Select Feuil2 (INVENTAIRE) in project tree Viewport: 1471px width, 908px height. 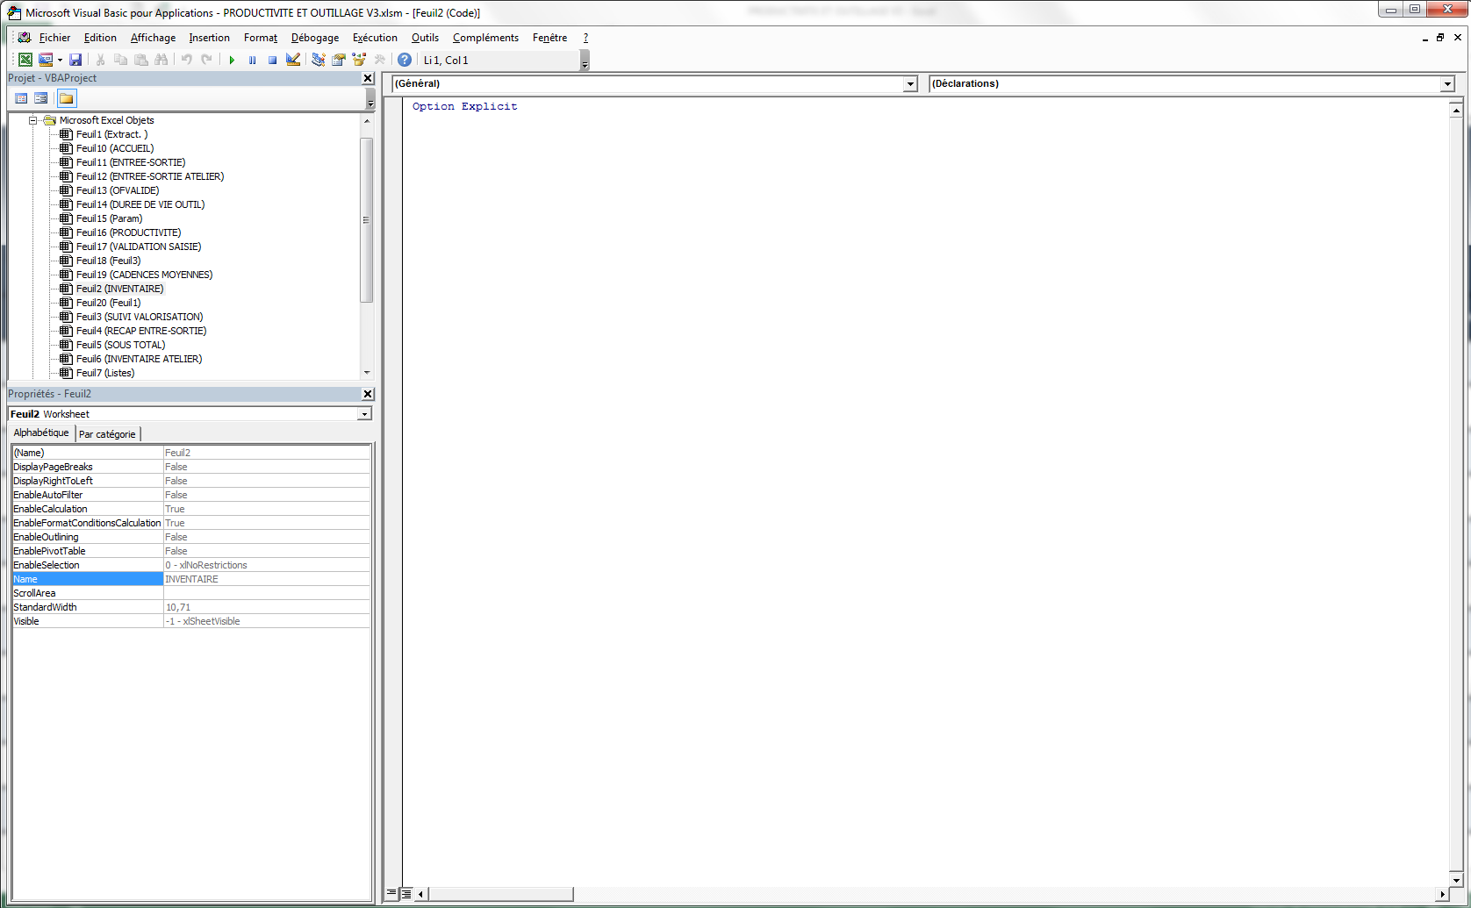click(120, 289)
